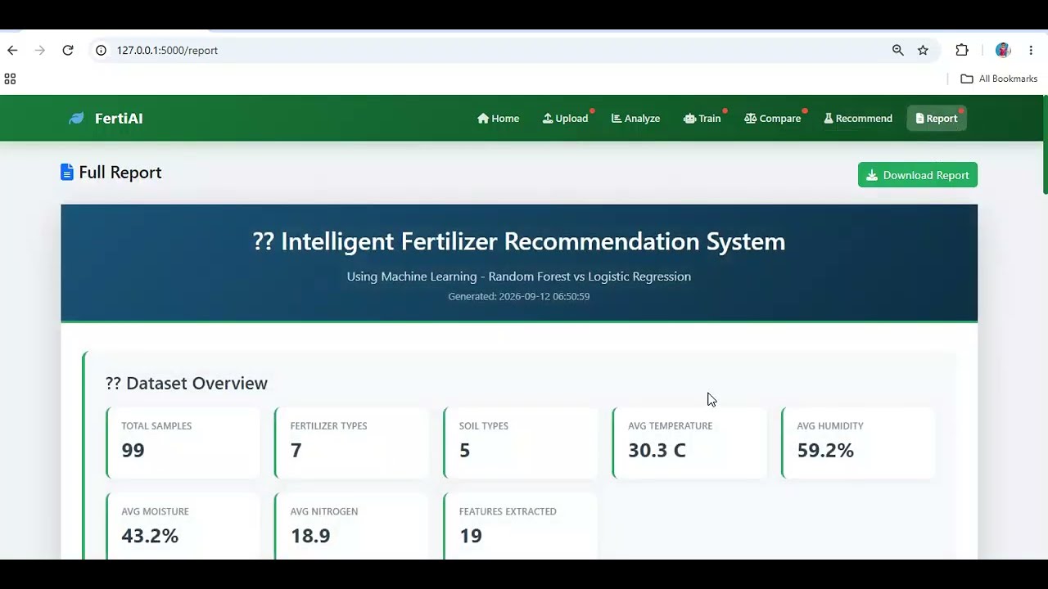Click the Generated timestamp text
The height and width of the screenshot is (589, 1048).
pyautogui.click(x=519, y=296)
